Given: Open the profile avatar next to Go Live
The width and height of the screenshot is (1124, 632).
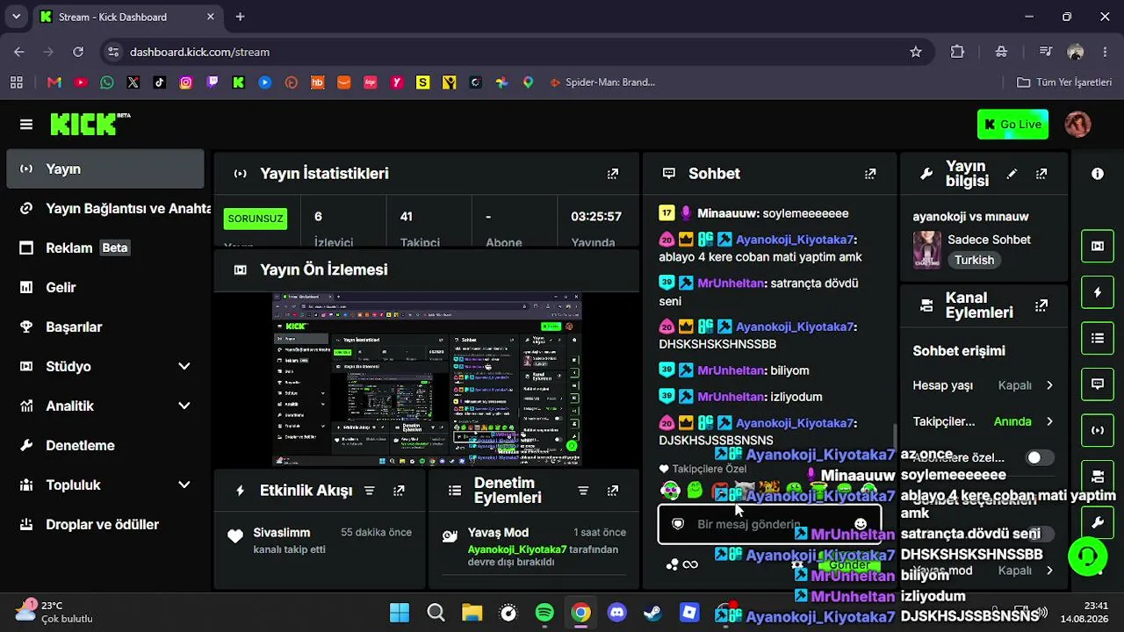Looking at the screenshot, I should 1077,124.
